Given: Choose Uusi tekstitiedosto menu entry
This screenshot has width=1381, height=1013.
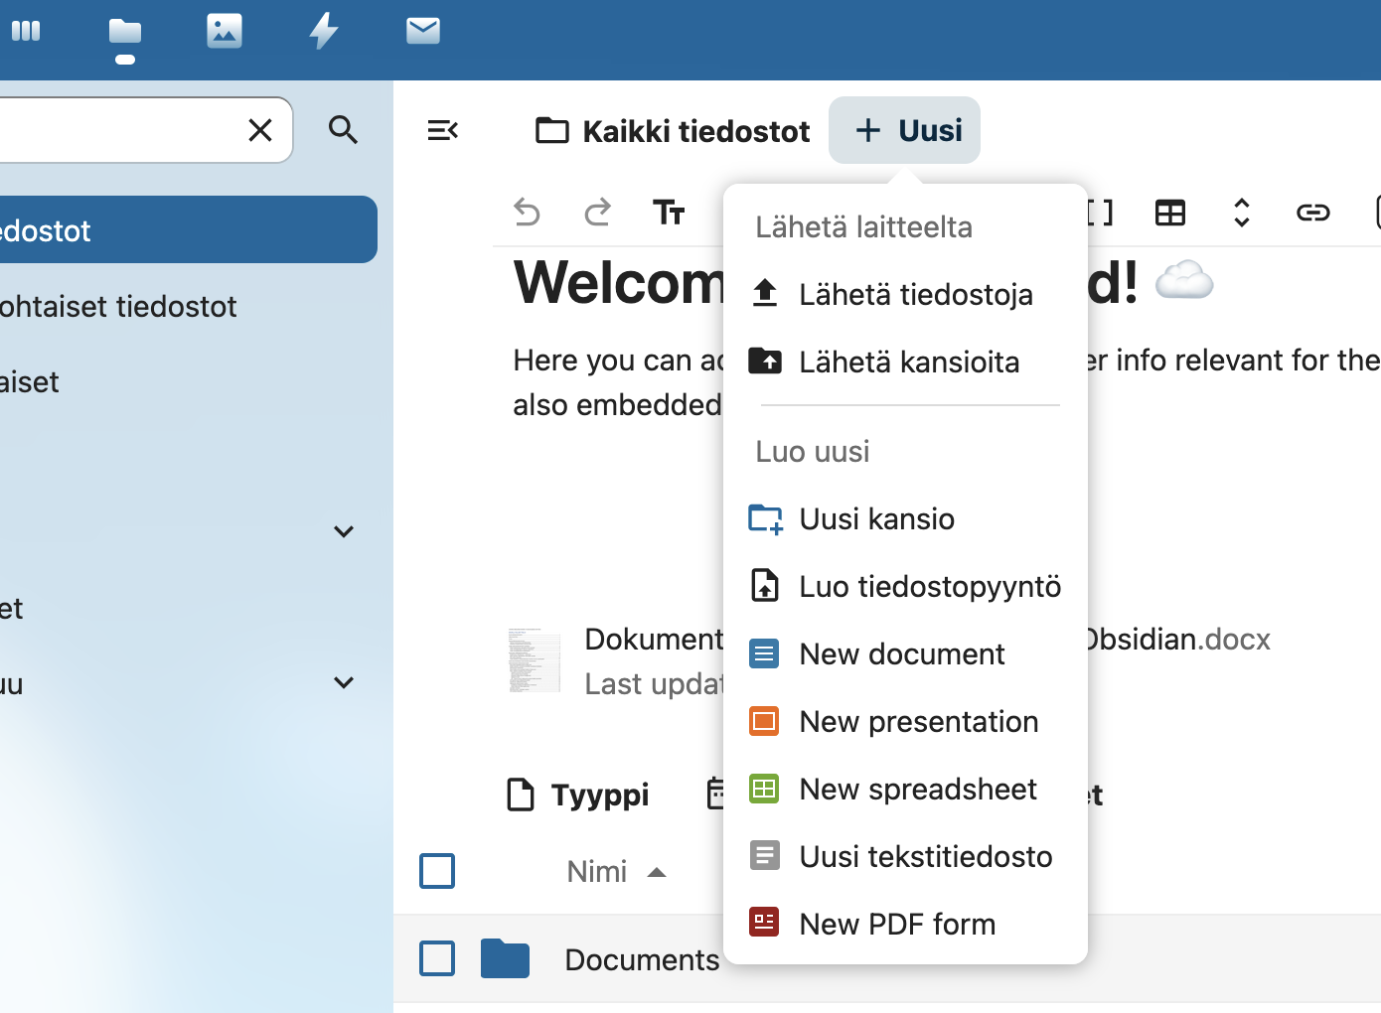Looking at the screenshot, I should pos(906,857).
